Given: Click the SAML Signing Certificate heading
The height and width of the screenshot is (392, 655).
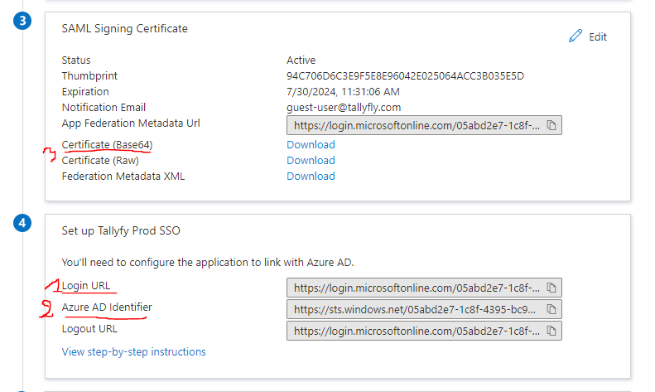Looking at the screenshot, I should click(124, 28).
